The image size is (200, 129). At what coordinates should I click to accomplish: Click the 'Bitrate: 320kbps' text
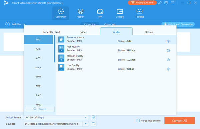click(126, 50)
